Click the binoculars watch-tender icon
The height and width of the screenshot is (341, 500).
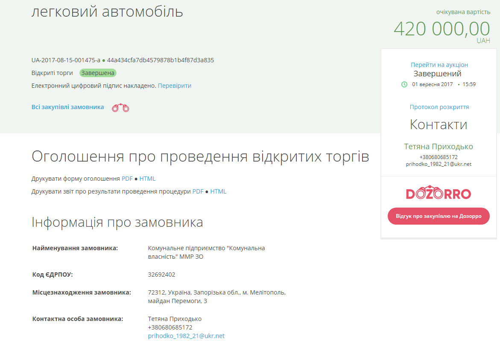pyautogui.click(x=120, y=107)
